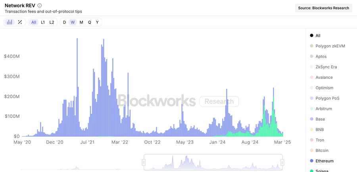Toggle ZkSync Era in legend
The height and width of the screenshot is (172, 357).
[324, 67]
